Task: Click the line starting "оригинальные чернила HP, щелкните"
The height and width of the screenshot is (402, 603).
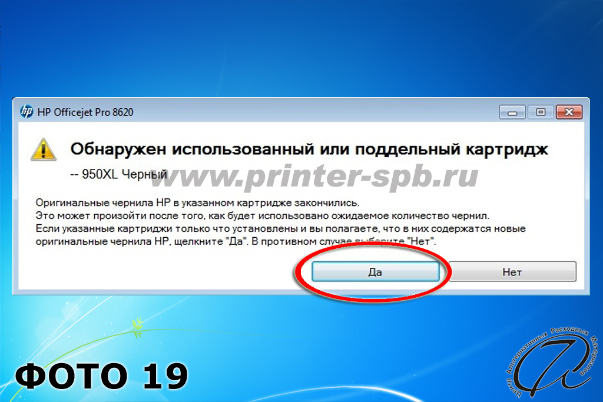Action: click(x=236, y=242)
